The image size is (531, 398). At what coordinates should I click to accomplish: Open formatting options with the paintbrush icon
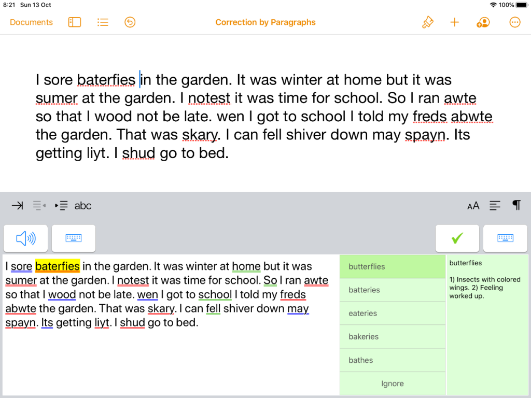pos(427,22)
